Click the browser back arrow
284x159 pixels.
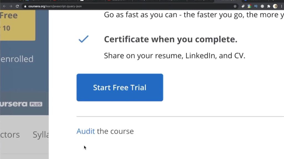point(4,6)
